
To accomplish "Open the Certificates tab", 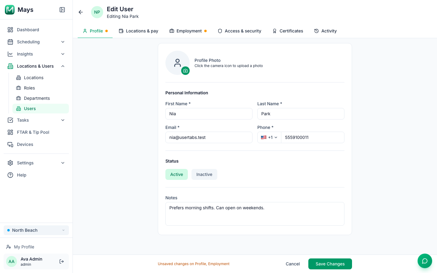I will pyautogui.click(x=288, y=31).
